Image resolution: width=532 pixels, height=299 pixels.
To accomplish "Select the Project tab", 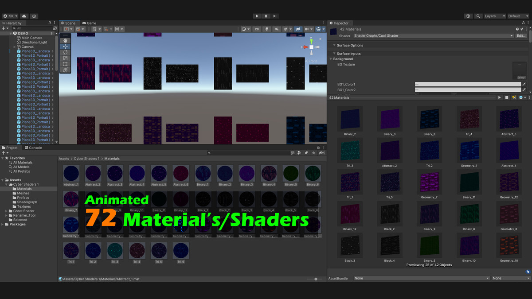I will [x=10, y=148].
